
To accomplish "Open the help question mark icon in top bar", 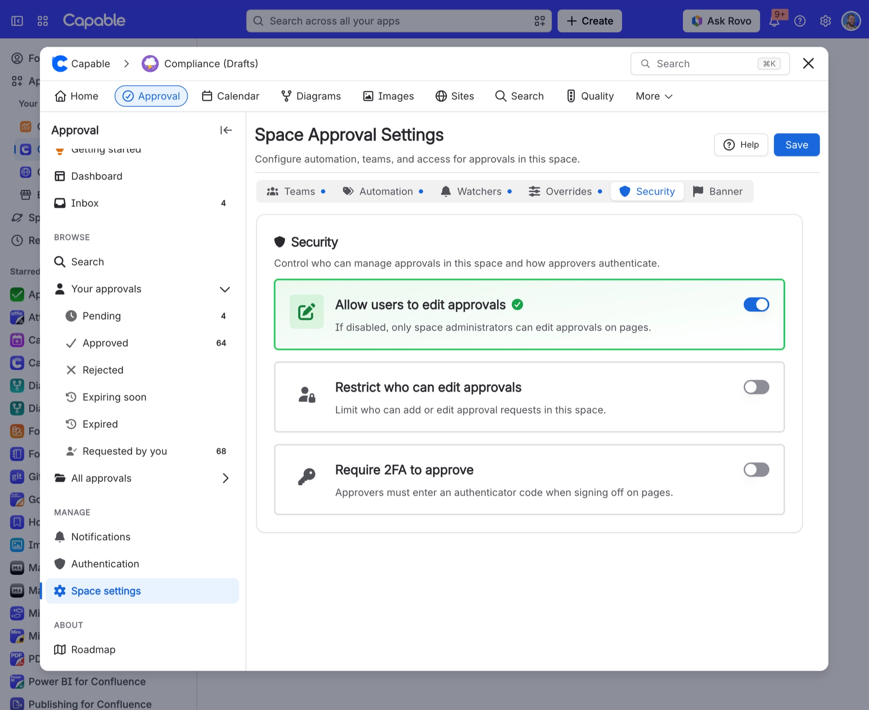I will click(x=800, y=21).
